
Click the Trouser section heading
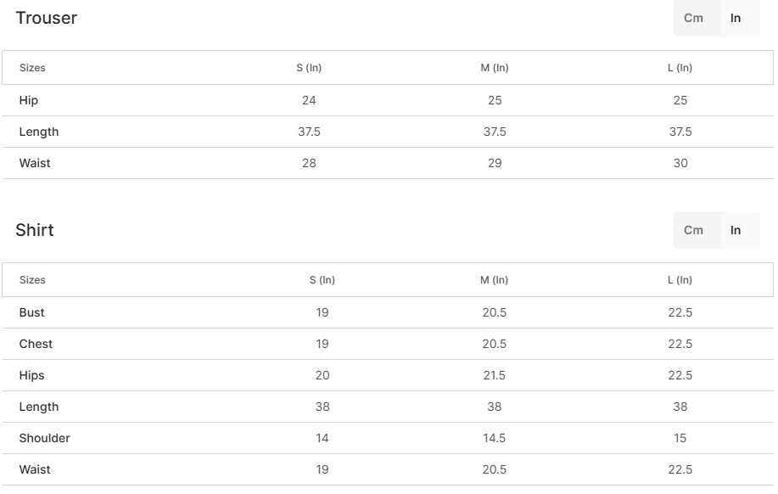[x=46, y=18]
